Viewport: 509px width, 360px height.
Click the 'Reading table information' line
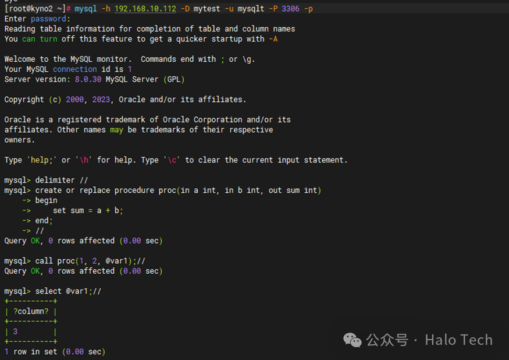150,29
